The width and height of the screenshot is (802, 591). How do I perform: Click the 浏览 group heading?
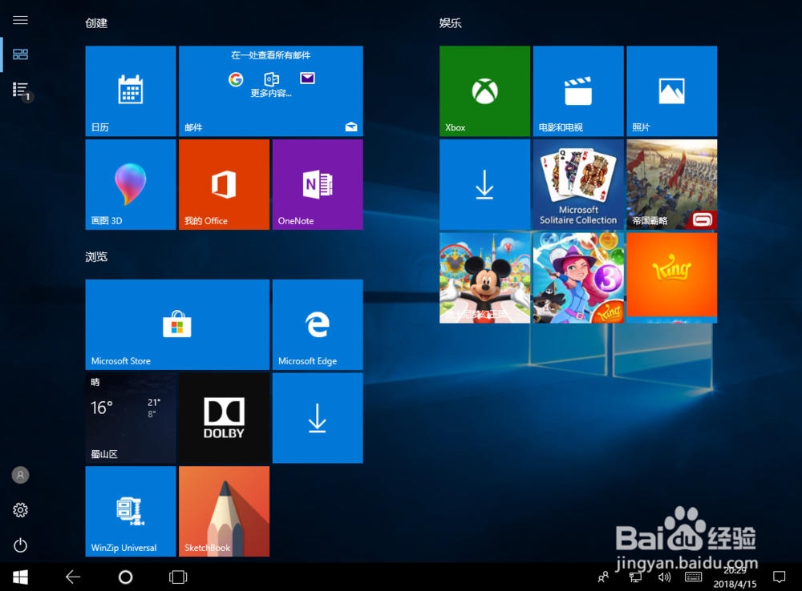click(96, 256)
